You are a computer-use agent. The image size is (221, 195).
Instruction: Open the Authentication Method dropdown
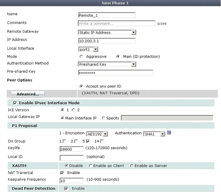107,64
